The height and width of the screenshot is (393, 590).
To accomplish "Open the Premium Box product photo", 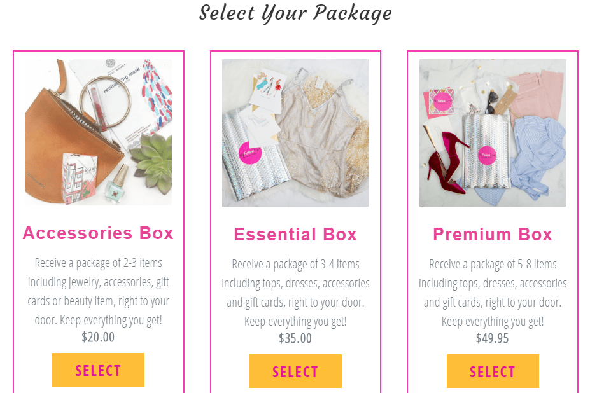I will point(493,133).
